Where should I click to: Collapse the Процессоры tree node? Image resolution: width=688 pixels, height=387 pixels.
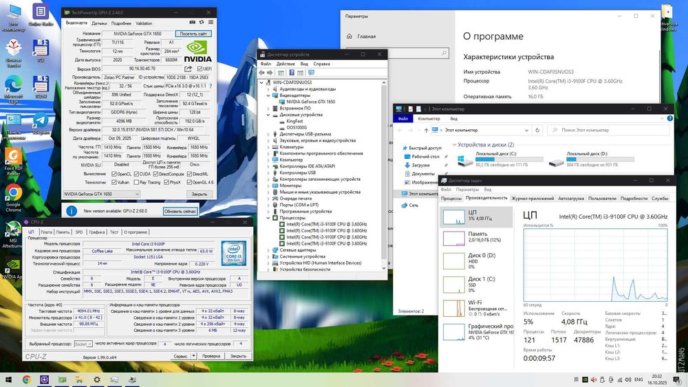(x=268, y=218)
